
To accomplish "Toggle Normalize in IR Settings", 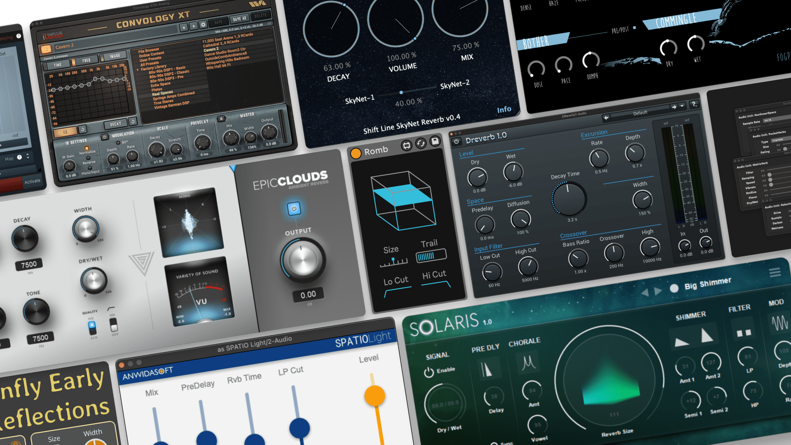I will click(87, 148).
